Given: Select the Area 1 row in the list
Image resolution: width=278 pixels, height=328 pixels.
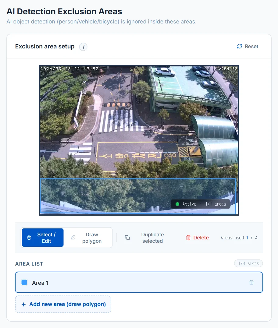Looking at the screenshot, I should tap(139, 282).
